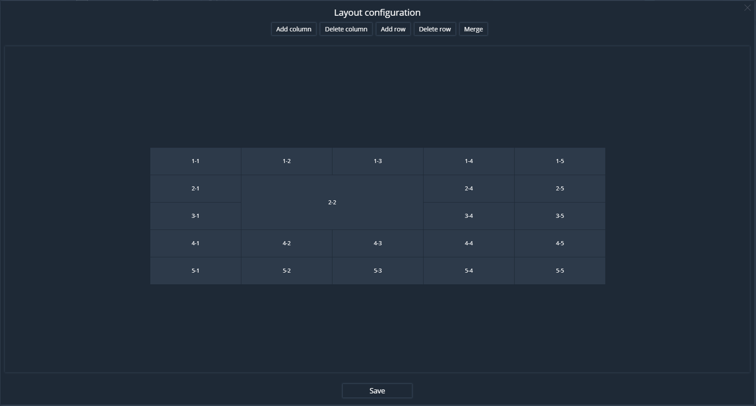The image size is (756, 406).
Task: Select grid cell 1-1
Action: pyautogui.click(x=195, y=161)
